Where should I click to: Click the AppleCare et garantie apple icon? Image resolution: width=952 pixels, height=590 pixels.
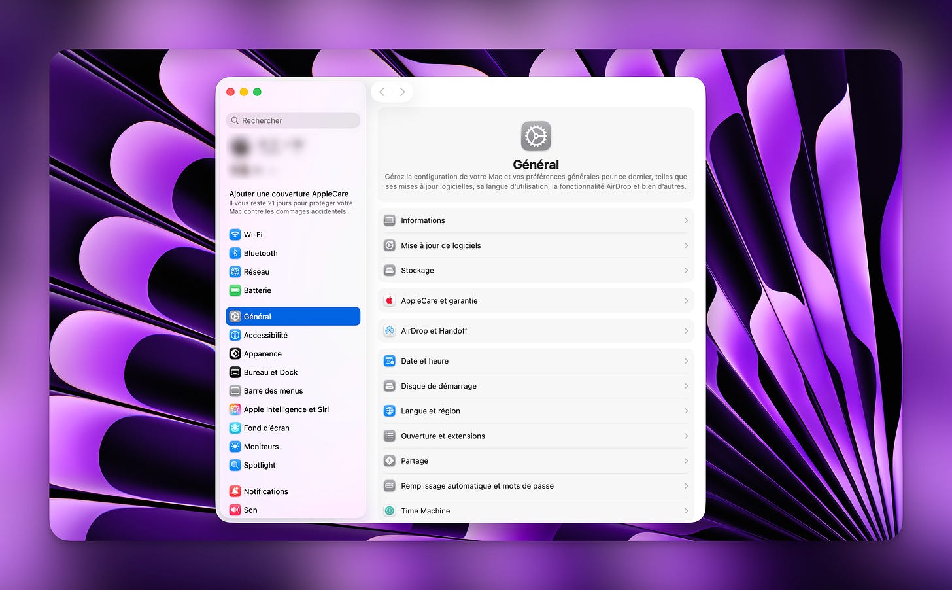pyautogui.click(x=390, y=300)
